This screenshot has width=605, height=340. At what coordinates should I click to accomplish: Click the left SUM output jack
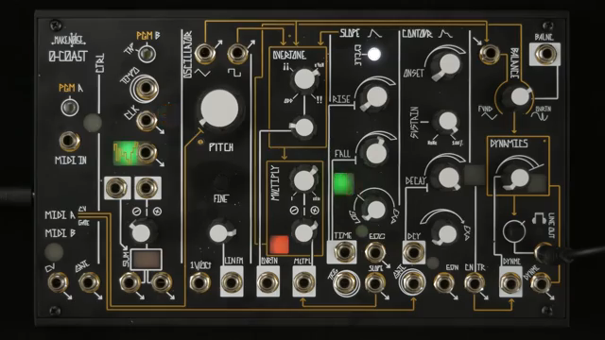130,282
